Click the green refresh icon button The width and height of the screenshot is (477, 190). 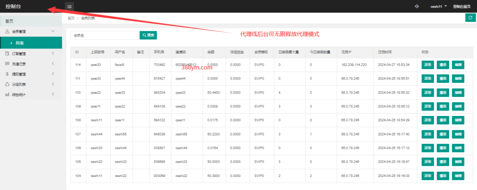(x=470, y=18)
